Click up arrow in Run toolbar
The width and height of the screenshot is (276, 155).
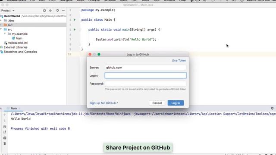[5, 115]
